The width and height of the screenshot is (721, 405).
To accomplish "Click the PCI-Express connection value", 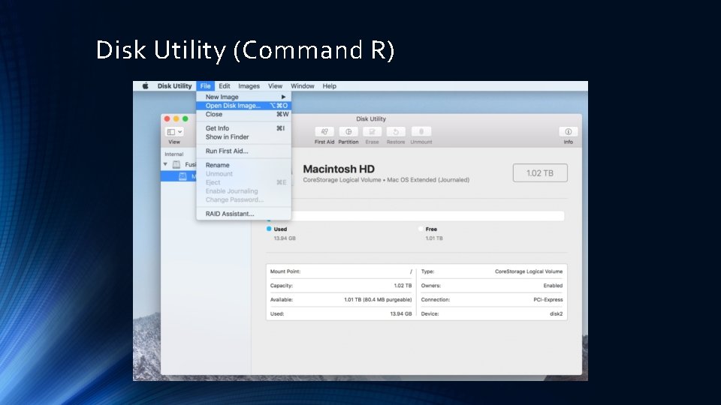I will click(548, 300).
